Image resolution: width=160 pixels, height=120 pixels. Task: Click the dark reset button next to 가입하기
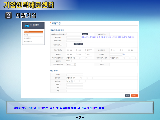coord(128,96)
